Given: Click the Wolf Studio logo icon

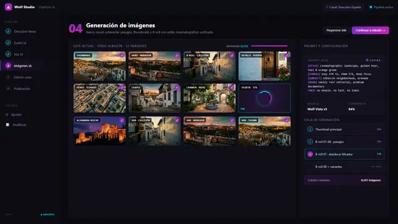Looking at the screenshot, I should [8, 7].
